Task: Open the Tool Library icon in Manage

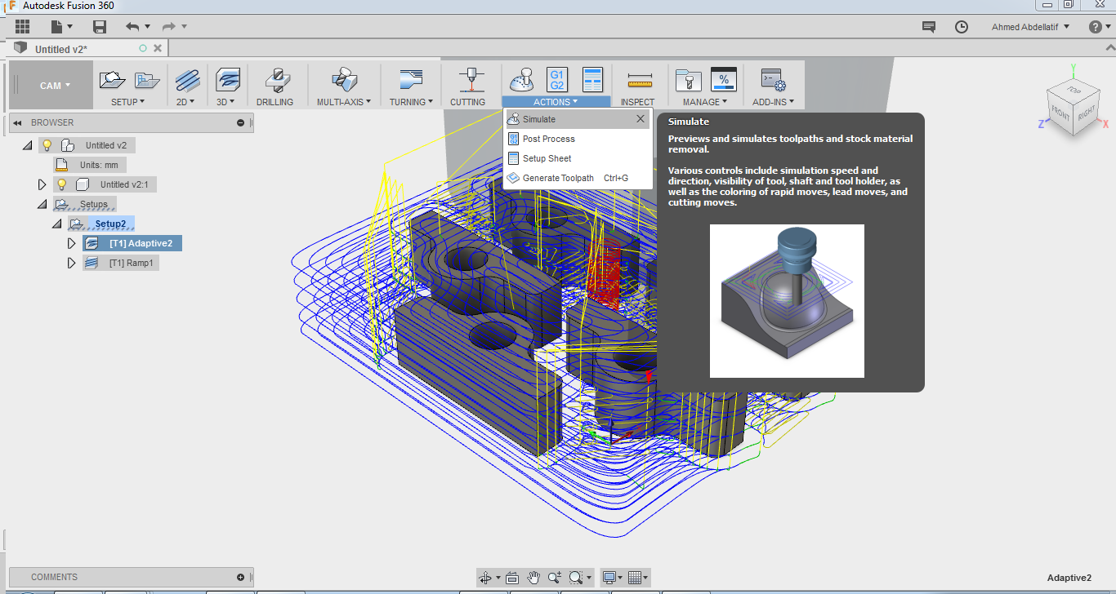Action: (x=688, y=80)
